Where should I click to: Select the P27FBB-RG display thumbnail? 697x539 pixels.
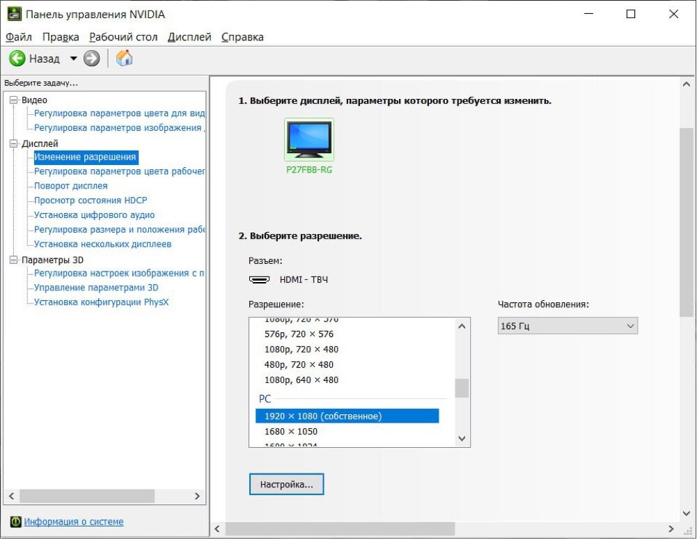click(309, 139)
